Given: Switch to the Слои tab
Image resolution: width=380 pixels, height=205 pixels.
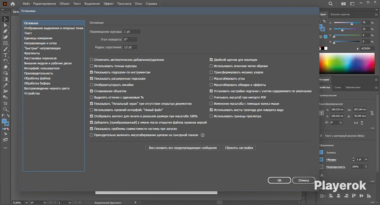Looking at the screenshot, I should click(x=338, y=87).
